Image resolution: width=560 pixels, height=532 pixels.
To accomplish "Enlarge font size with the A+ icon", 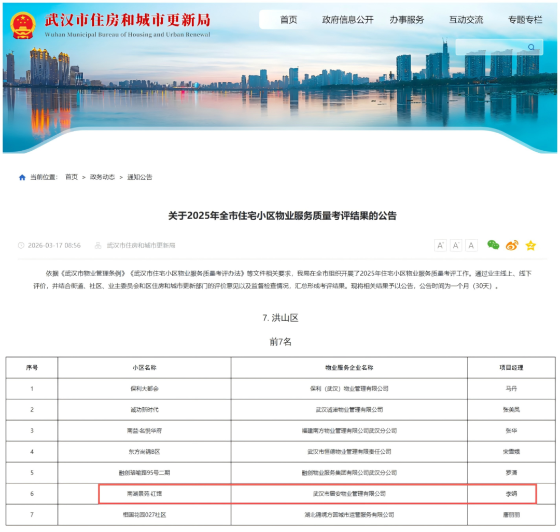I will [x=440, y=245].
